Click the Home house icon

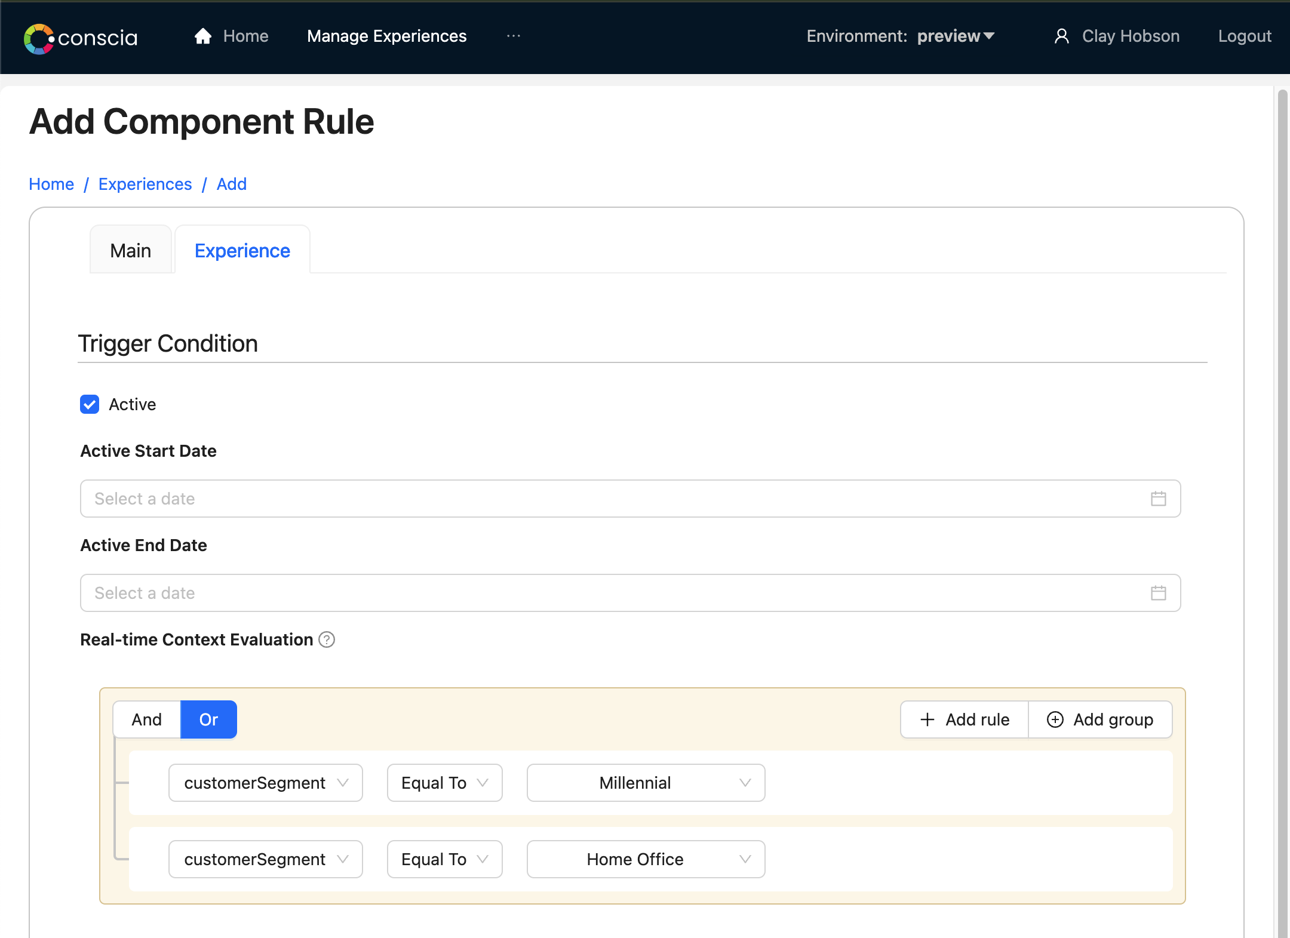tap(203, 36)
